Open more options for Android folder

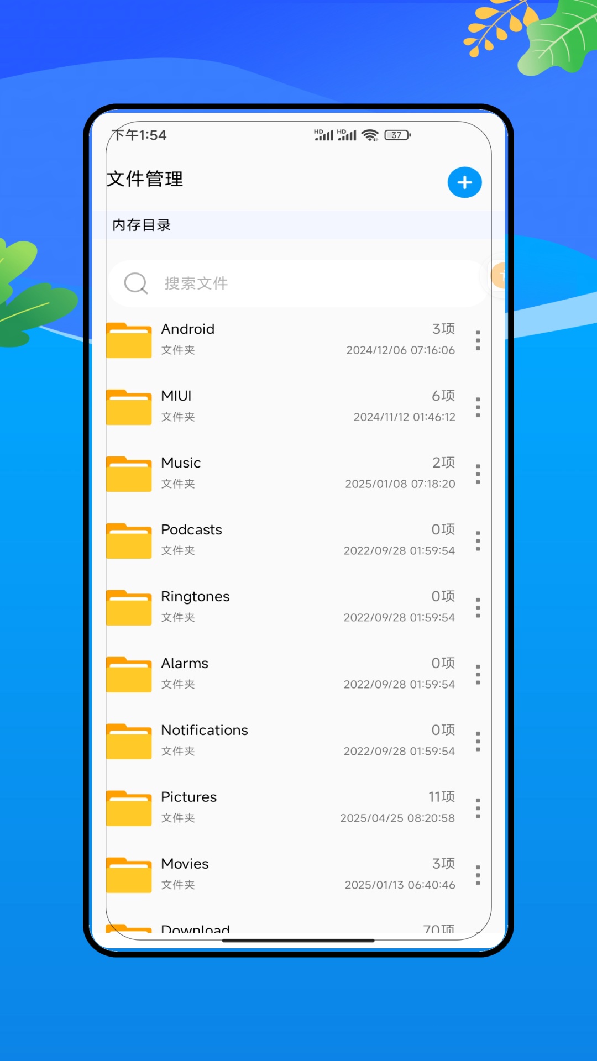[x=478, y=340]
